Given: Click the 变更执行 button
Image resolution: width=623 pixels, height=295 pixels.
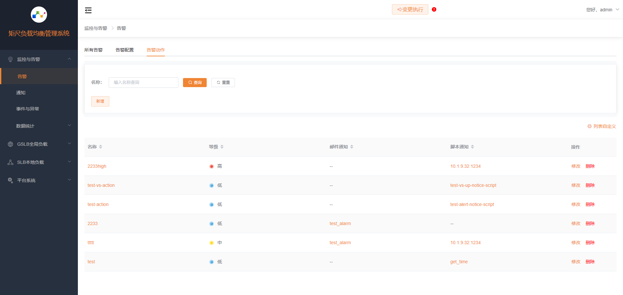Looking at the screenshot, I should (x=410, y=9).
